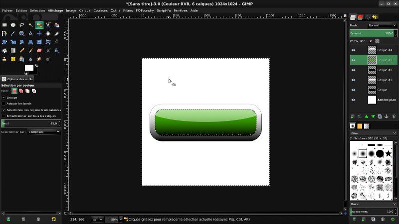
Task: Lower the layer with green down arrow
Action: point(373,116)
